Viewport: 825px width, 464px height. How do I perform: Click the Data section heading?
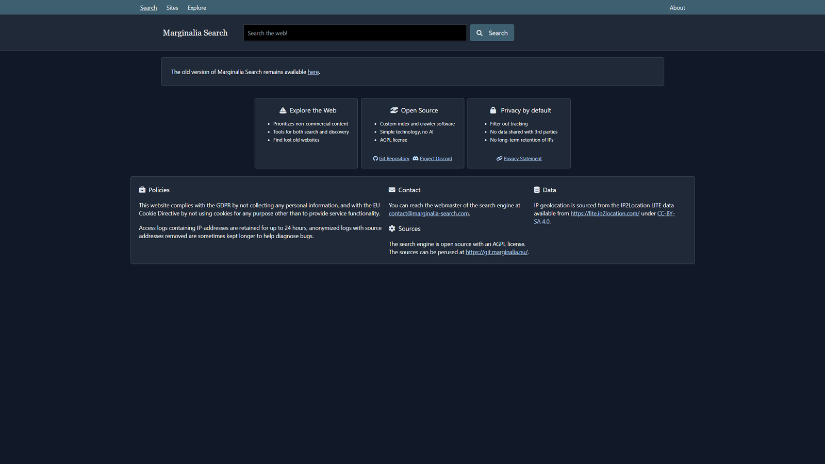tap(549, 190)
